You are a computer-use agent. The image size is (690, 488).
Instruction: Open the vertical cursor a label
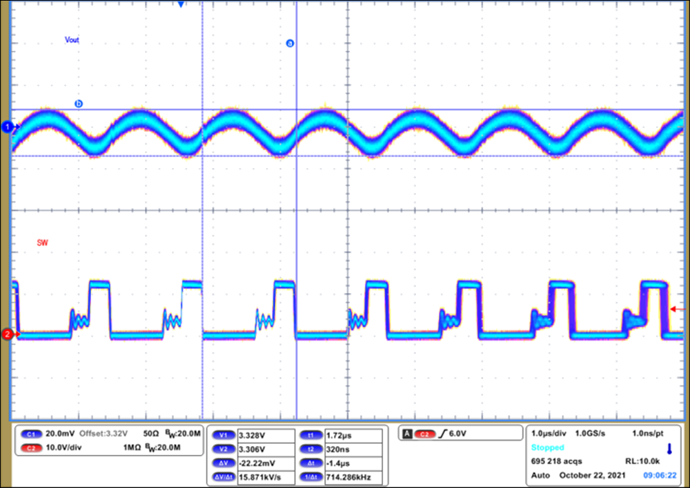click(290, 43)
